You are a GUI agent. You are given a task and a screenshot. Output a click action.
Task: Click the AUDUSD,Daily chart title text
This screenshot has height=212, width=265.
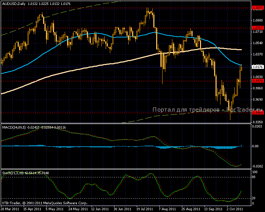point(14,4)
